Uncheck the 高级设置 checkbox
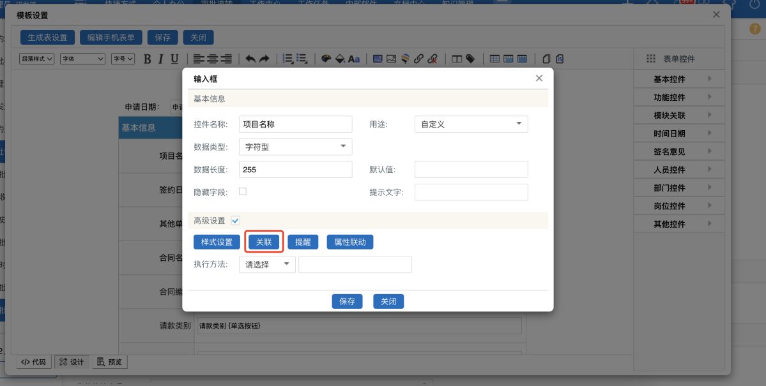 tap(235, 221)
